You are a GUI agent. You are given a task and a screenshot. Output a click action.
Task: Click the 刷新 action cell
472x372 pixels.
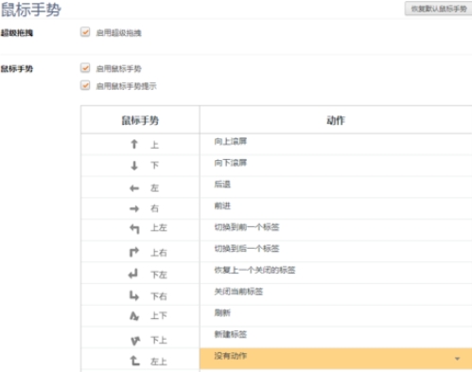pyautogui.click(x=336, y=316)
